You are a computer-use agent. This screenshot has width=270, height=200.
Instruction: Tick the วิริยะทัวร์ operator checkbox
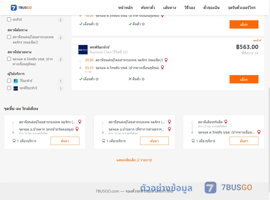point(9,80)
